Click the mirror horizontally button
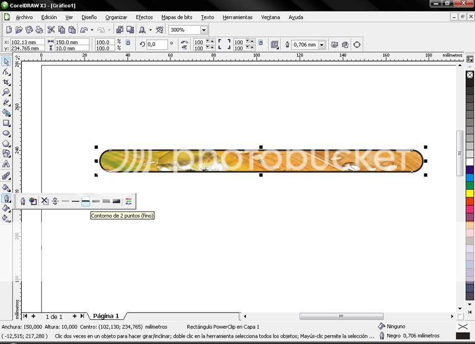 184,42
